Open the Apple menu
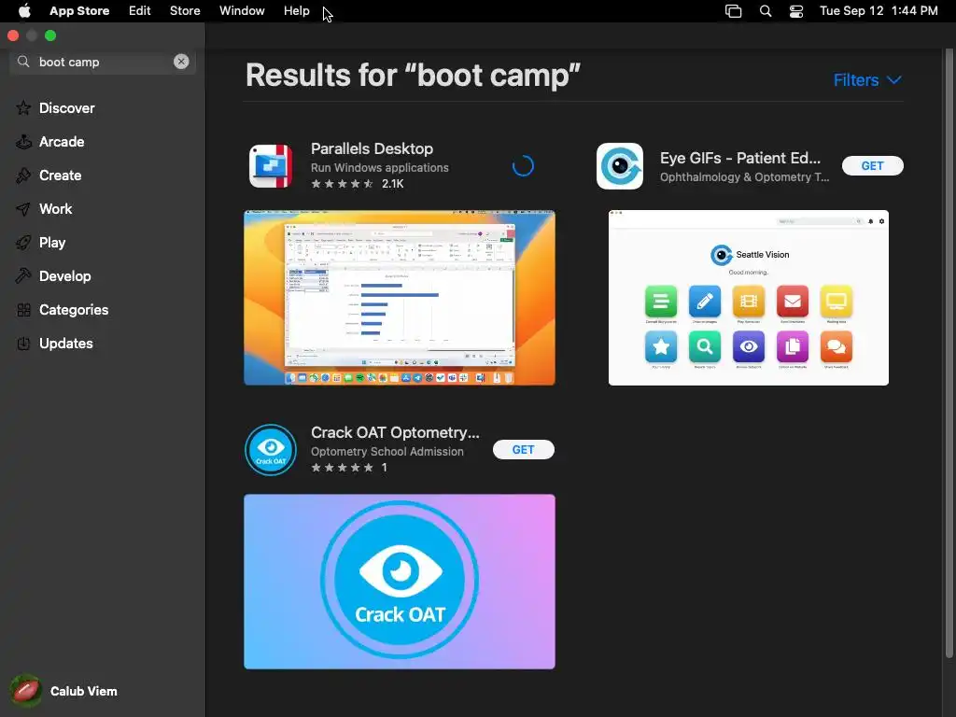 (24, 11)
